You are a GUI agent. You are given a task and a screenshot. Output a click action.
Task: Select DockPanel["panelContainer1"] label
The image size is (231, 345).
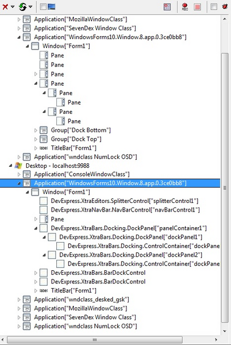129,228
